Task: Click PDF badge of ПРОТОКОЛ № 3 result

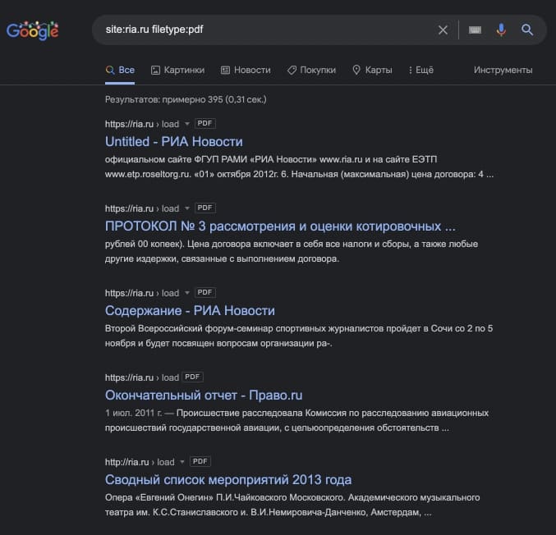Action: coord(205,208)
